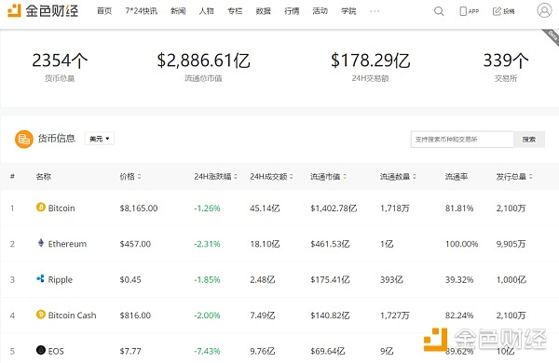
Task: Click the 投稿 edit icon
Action: tap(497, 11)
